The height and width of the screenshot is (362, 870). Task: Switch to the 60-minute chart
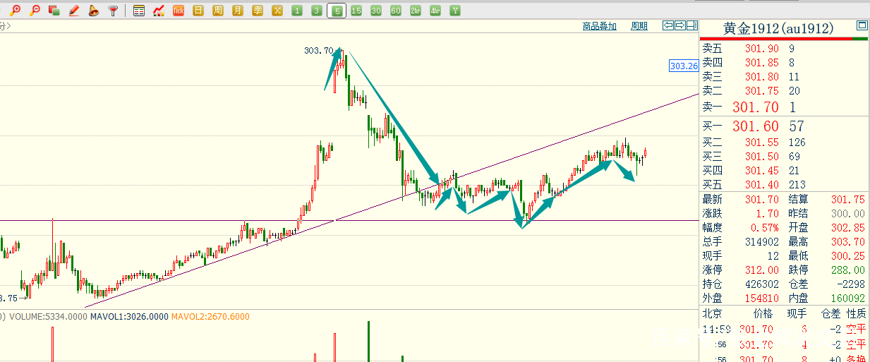click(396, 11)
